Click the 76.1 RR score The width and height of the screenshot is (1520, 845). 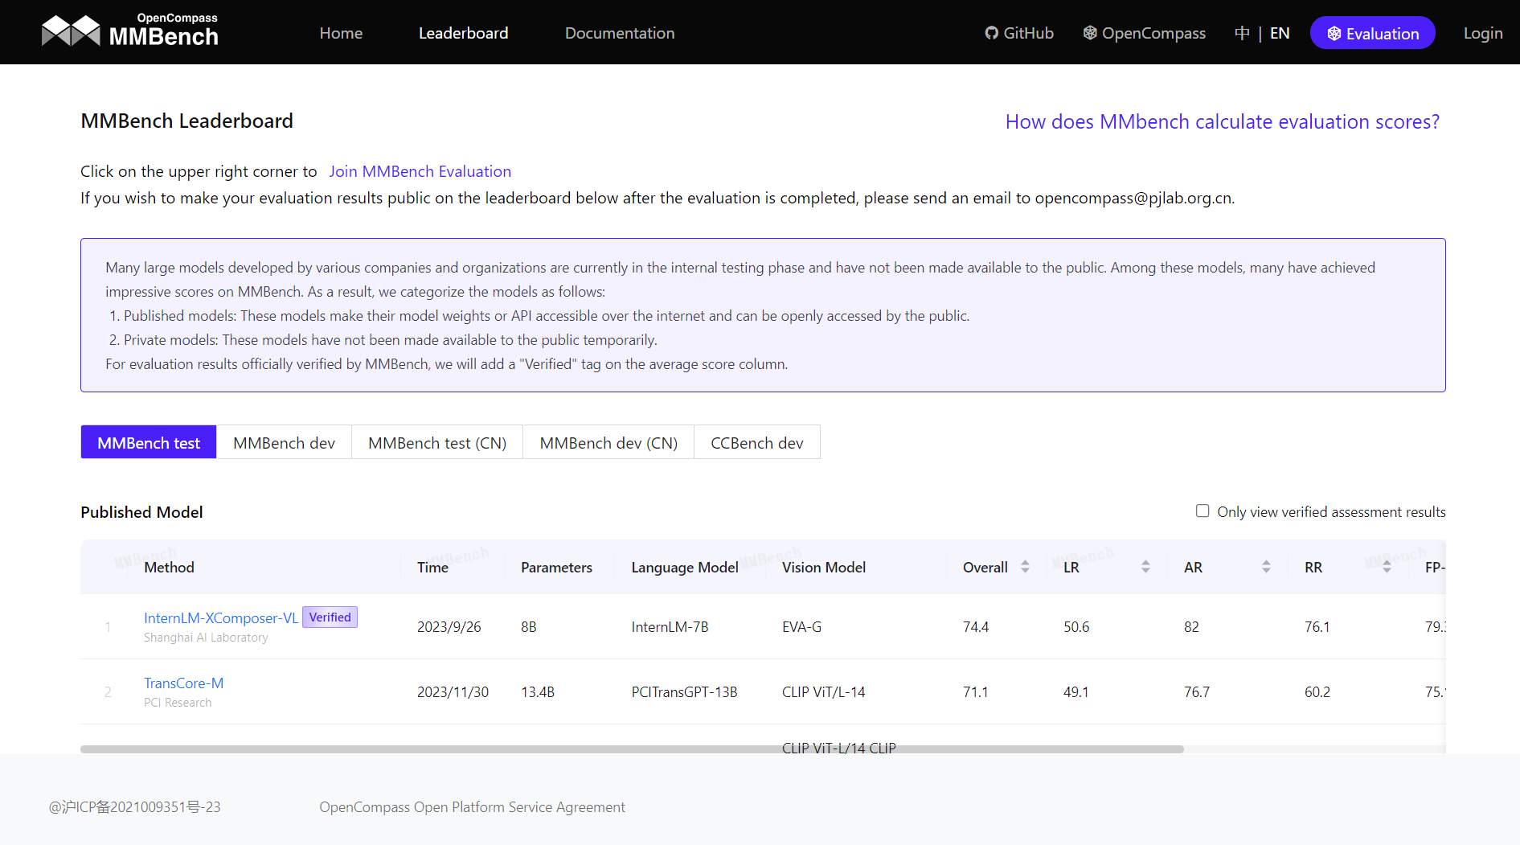pyautogui.click(x=1317, y=626)
